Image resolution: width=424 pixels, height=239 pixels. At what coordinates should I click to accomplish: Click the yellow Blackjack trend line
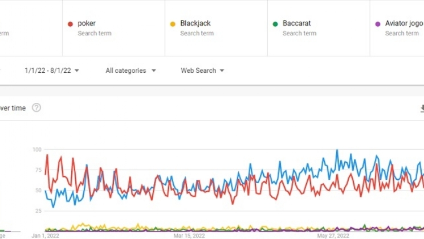tap(83, 224)
